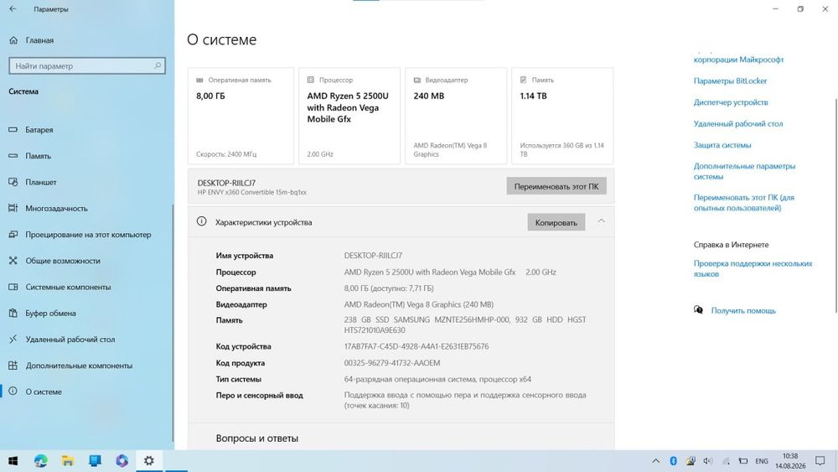Viewport: 838px width, 472px height.
Task: Click the info icon beside Характеристики устройства
Action: click(x=201, y=221)
